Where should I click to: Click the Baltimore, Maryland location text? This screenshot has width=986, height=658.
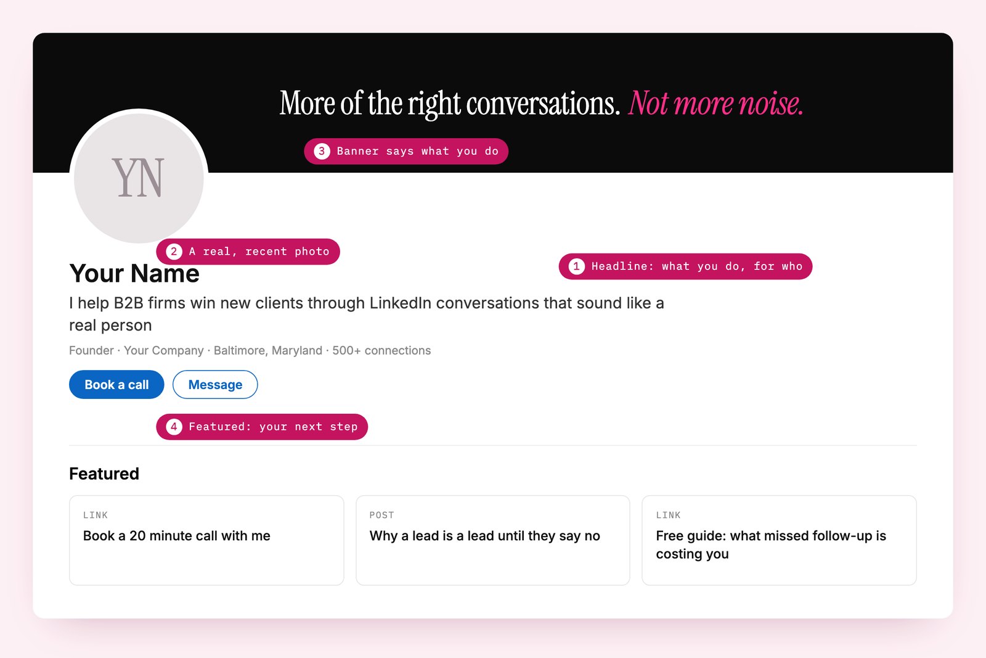tap(267, 350)
